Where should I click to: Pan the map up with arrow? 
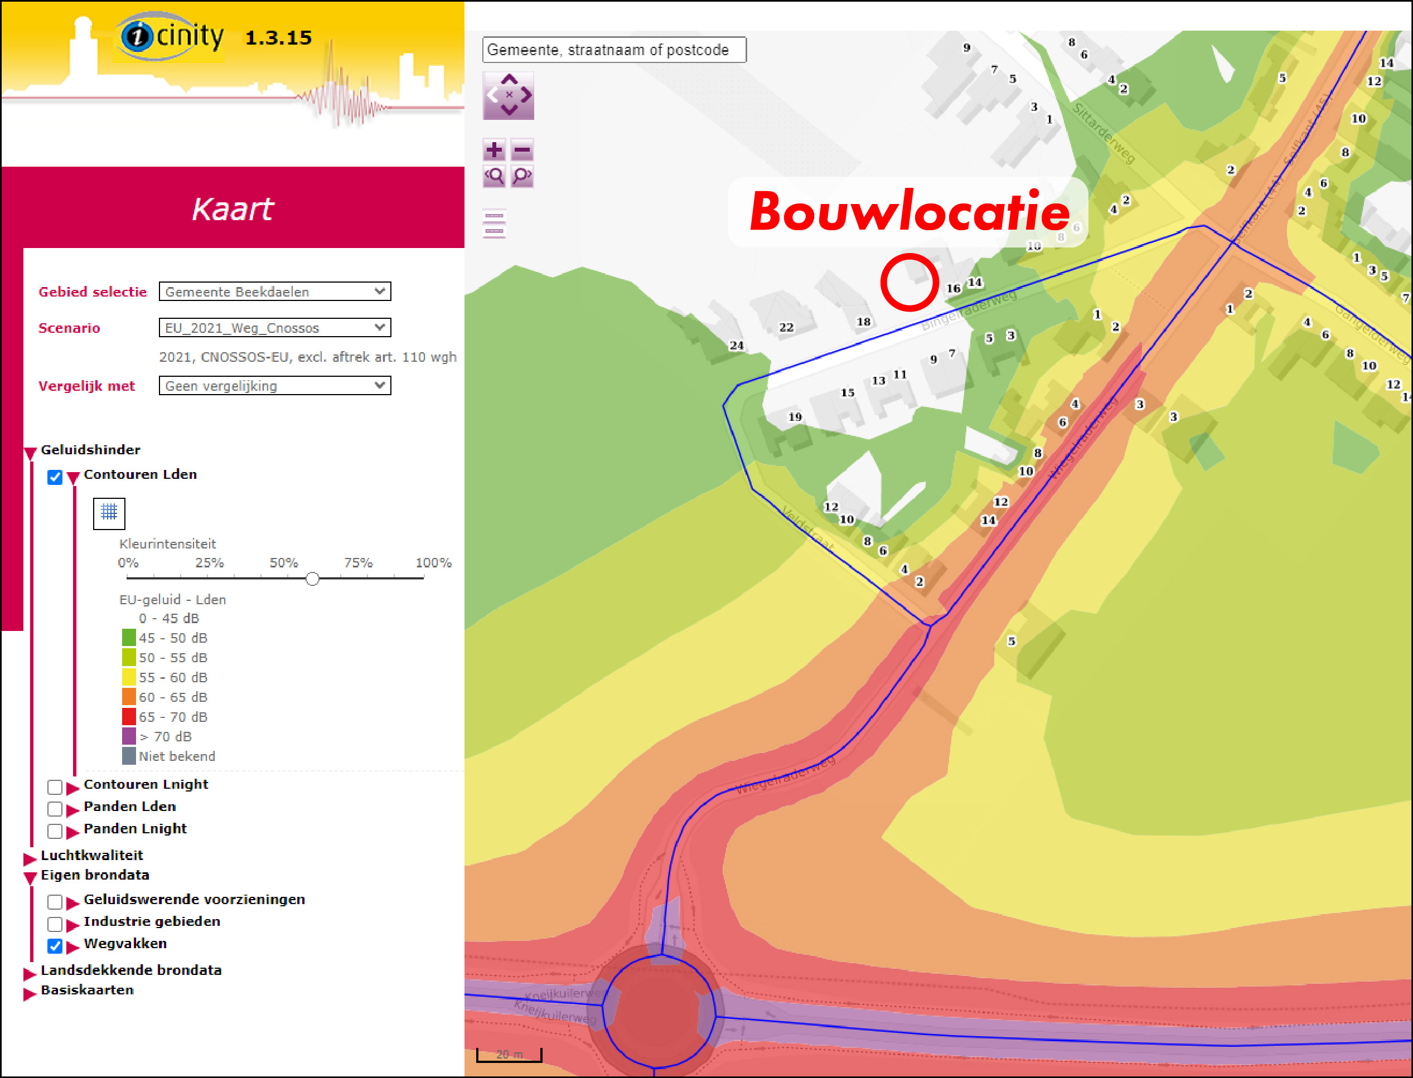point(509,79)
